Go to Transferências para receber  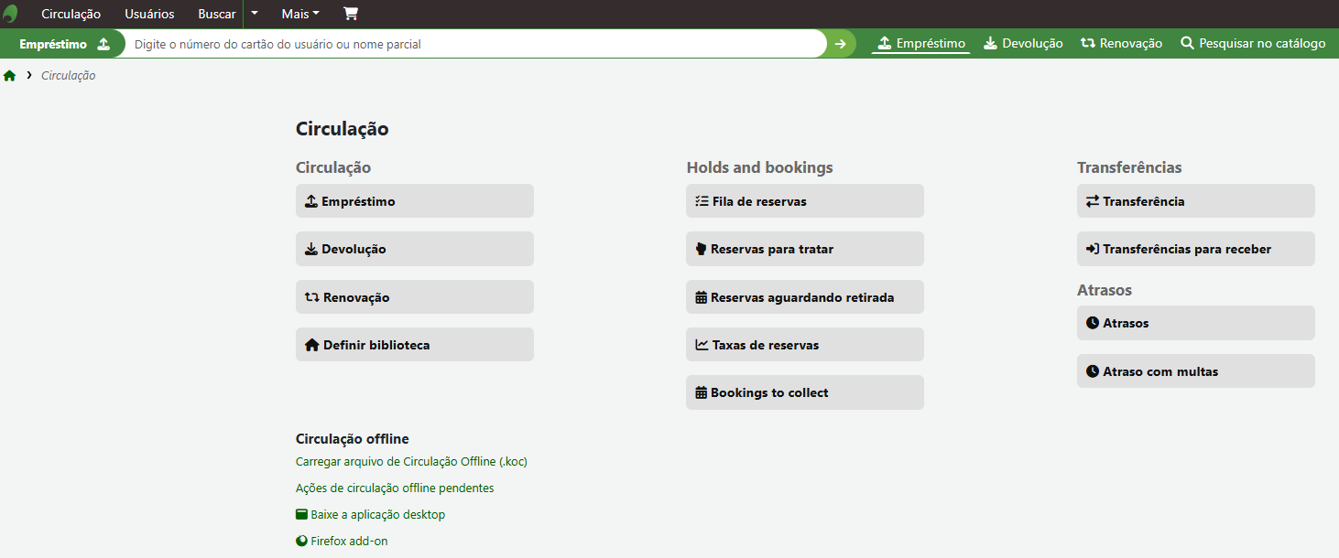[x=1195, y=249]
